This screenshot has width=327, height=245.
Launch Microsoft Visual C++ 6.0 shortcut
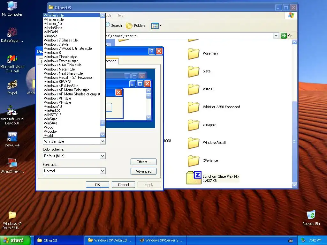[x=12, y=63]
